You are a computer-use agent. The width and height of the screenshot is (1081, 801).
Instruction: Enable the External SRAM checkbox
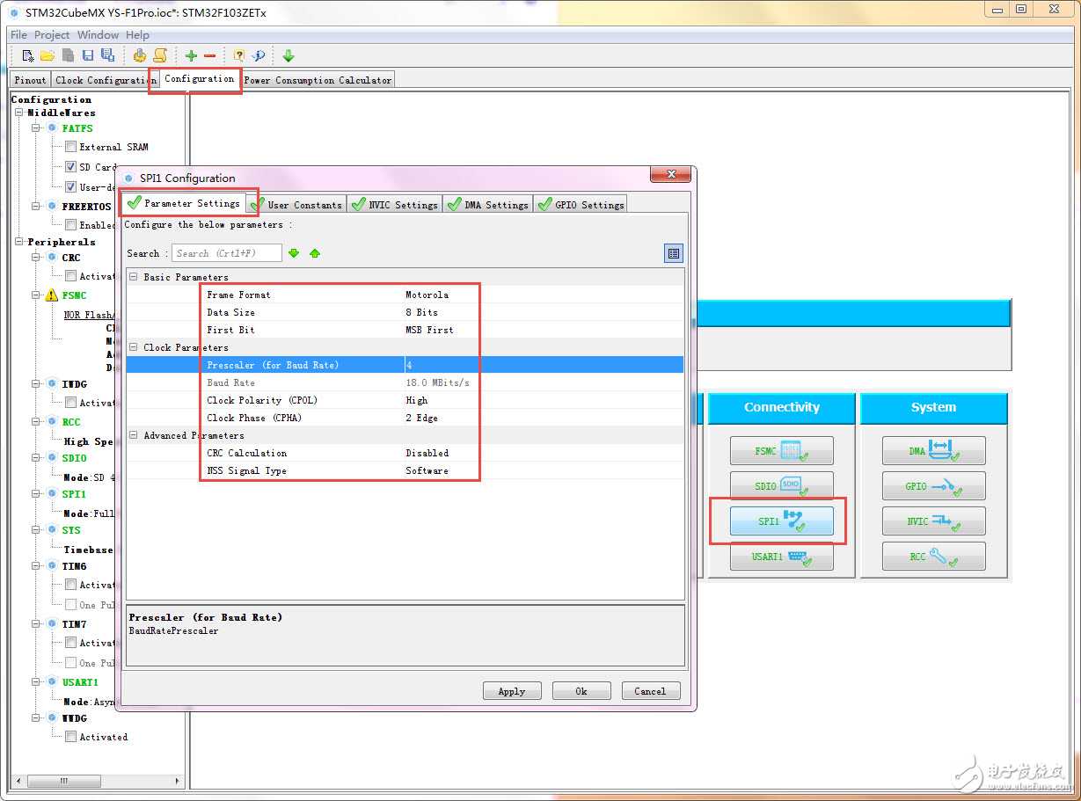coord(71,147)
